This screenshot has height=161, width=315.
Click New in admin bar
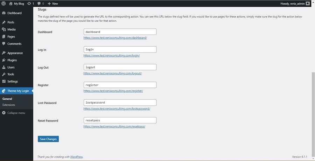click(x=55, y=3)
